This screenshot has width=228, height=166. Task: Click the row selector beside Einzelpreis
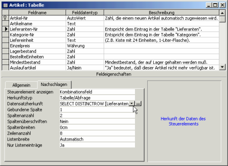click(x=5, y=46)
